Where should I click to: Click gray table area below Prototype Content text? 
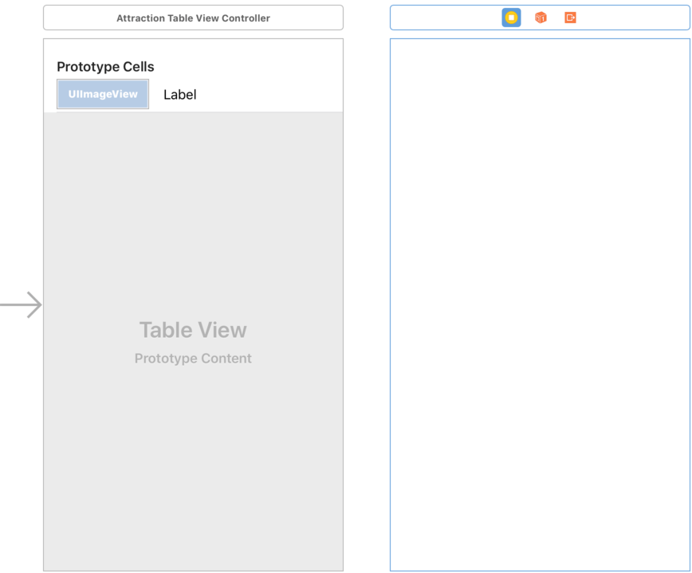click(x=193, y=462)
